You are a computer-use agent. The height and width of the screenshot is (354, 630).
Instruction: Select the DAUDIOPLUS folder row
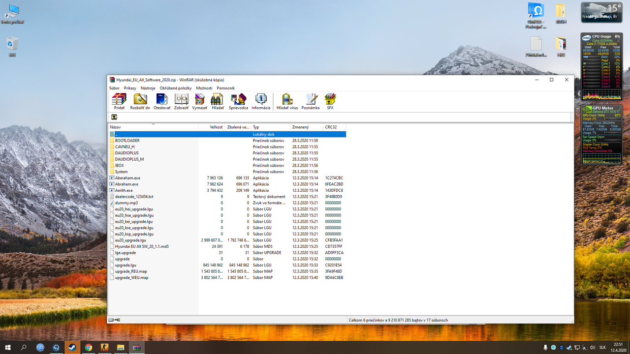[x=227, y=153]
